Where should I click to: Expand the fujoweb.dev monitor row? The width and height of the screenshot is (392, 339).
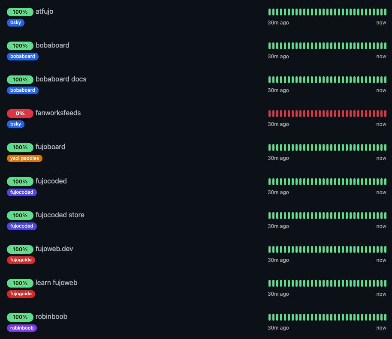click(x=54, y=249)
